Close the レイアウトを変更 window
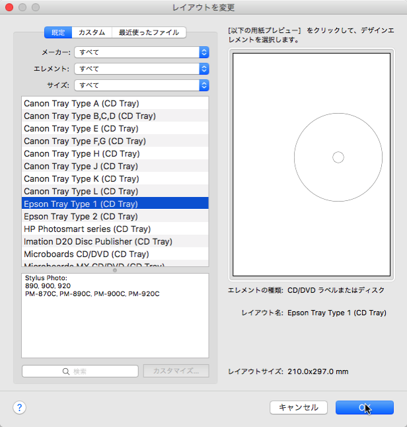407x427 pixels. [9, 7]
